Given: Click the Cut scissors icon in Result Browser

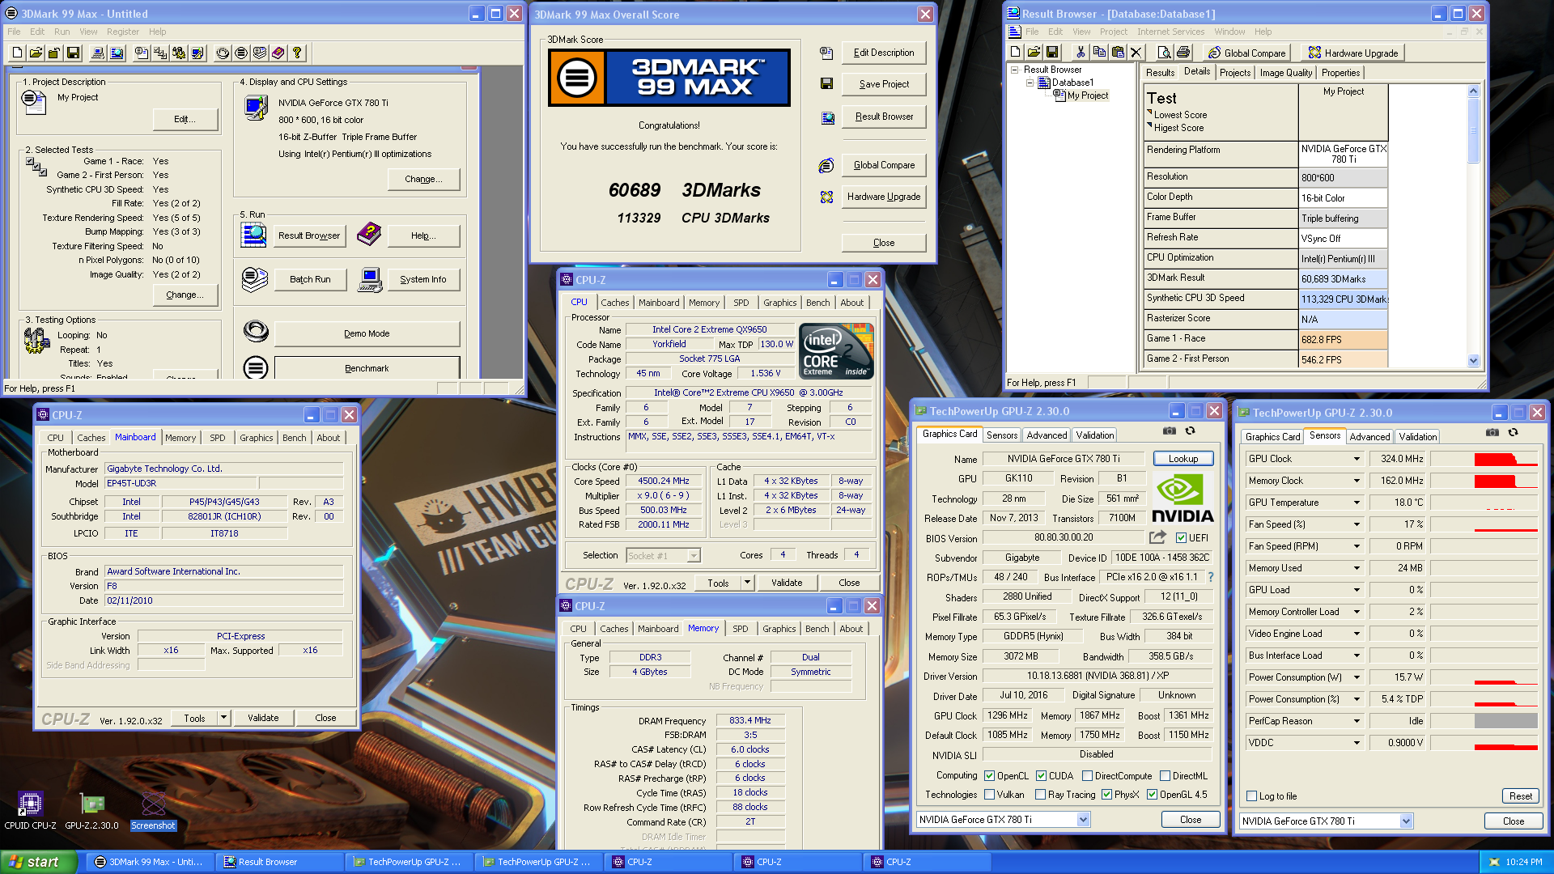Looking at the screenshot, I should (1080, 53).
